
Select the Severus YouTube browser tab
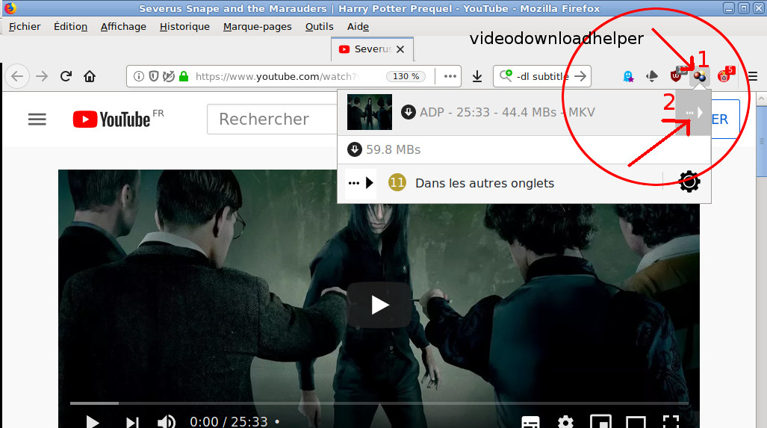coord(372,49)
